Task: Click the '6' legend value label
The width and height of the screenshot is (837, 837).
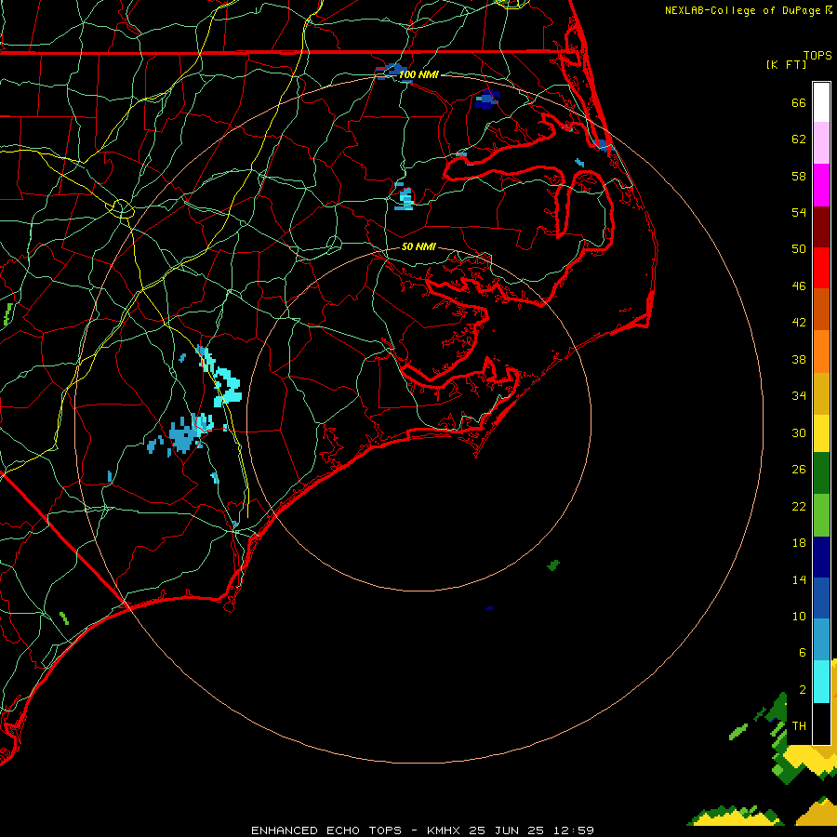Action: click(x=803, y=652)
